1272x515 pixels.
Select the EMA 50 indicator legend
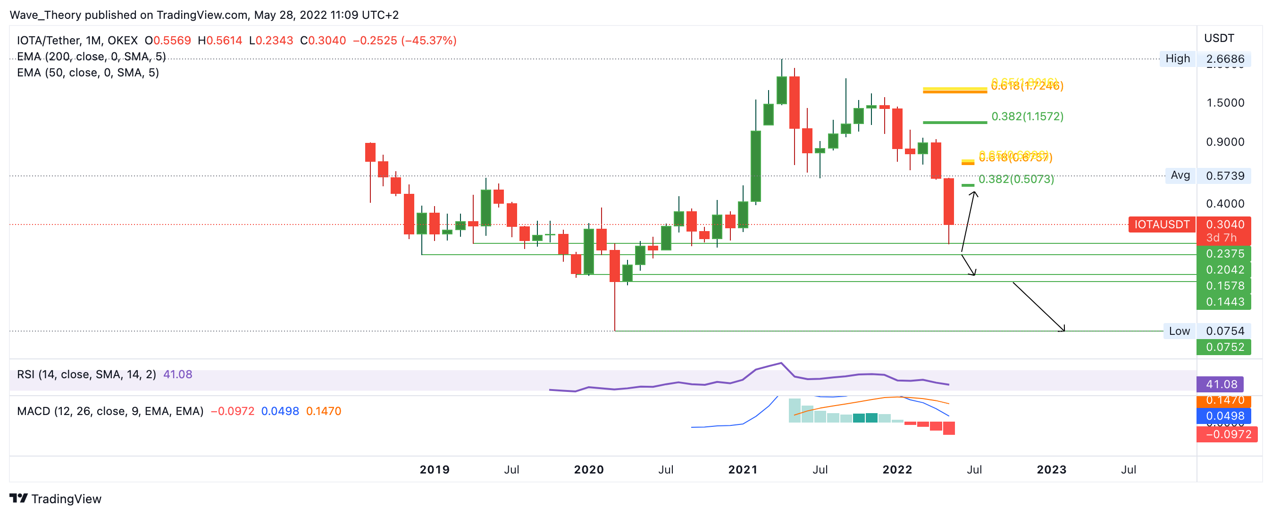coord(88,73)
